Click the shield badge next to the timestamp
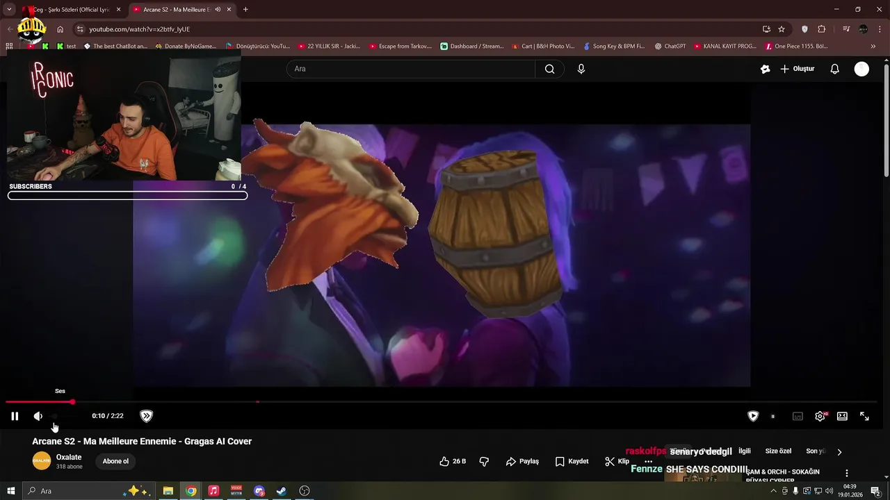The image size is (890, 500). pos(146,416)
